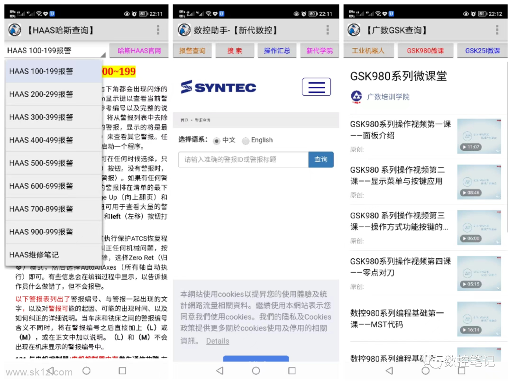
Task: Choose HAAS 300-399报警 from dropdown list
Action: (54, 117)
